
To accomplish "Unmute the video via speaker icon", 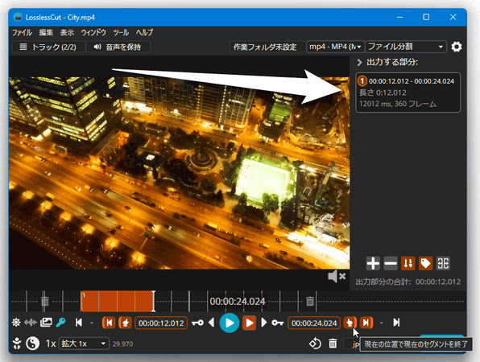I will (x=337, y=277).
